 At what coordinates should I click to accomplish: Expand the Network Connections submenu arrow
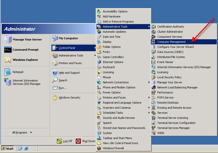[x=149, y=82]
